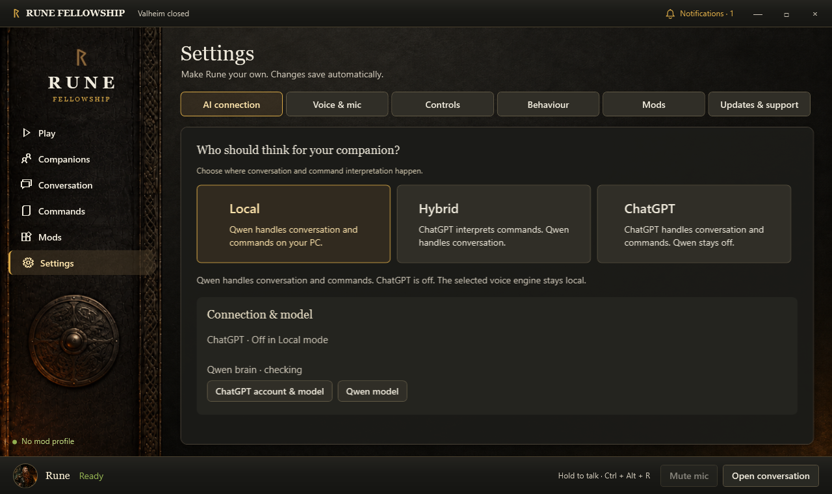Click the 'Hold to talk · Ctrl + Alt + R' hint

[604, 476]
